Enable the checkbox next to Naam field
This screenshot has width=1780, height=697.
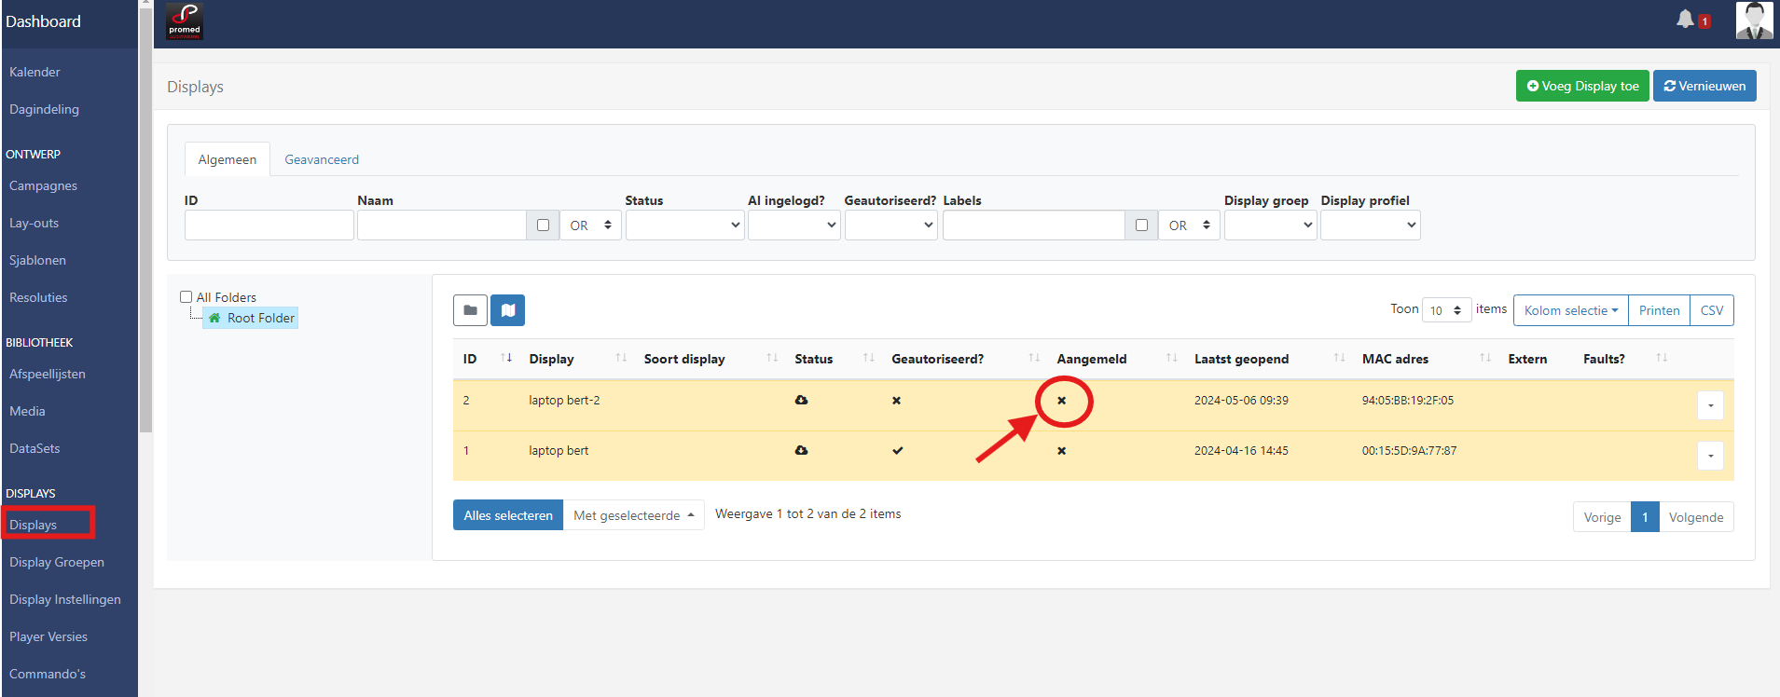(x=543, y=225)
